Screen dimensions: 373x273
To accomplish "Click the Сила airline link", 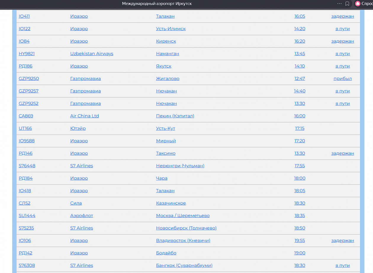I will [x=76, y=203].
